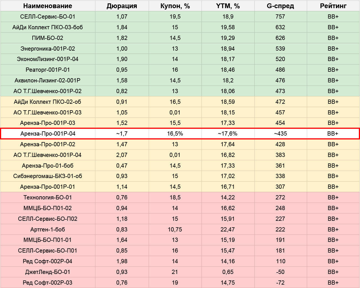Click the cell 'СЕЛЛ-Сервис-БО-01'
Screen dimensions: 360x288
point(48,17)
